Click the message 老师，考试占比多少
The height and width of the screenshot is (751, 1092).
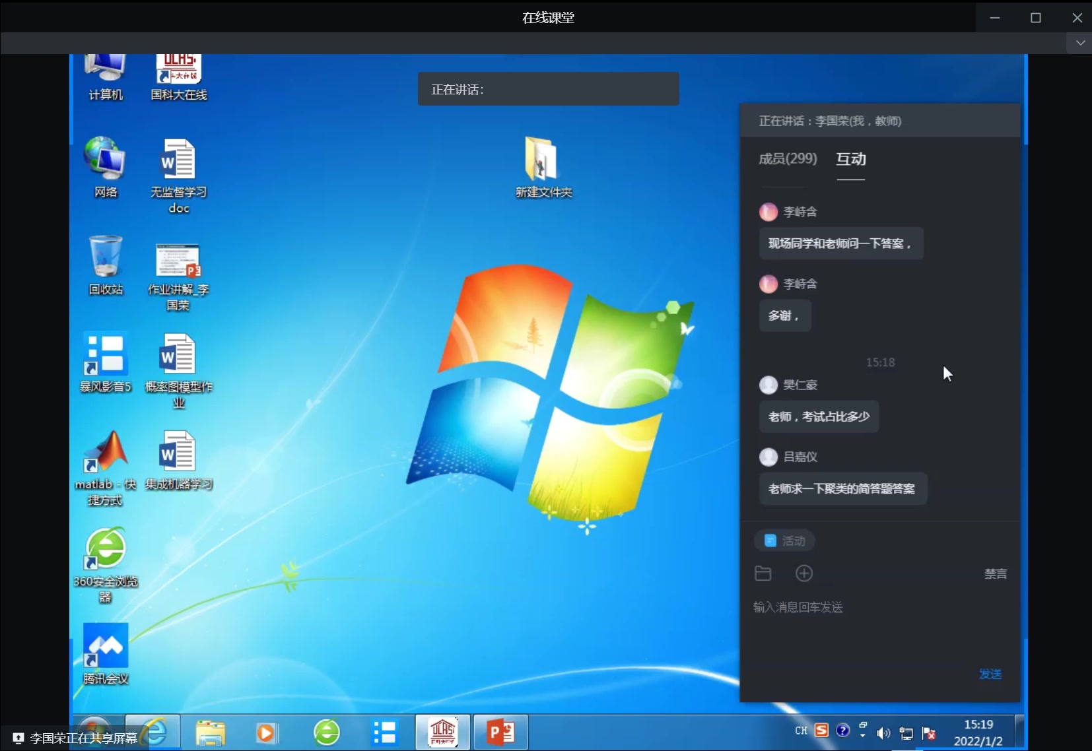[819, 416]
